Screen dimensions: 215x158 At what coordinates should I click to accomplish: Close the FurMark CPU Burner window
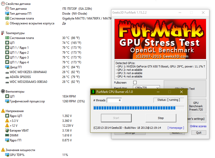pyautogui.click(x=181, y=92)
